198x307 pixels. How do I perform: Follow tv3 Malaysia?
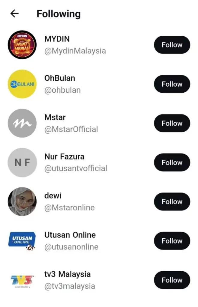coord(172,280)
